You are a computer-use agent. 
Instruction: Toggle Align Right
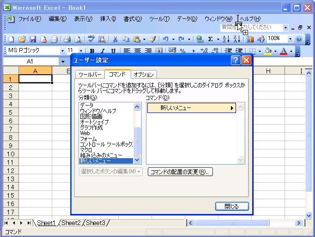tap(148, 51)
